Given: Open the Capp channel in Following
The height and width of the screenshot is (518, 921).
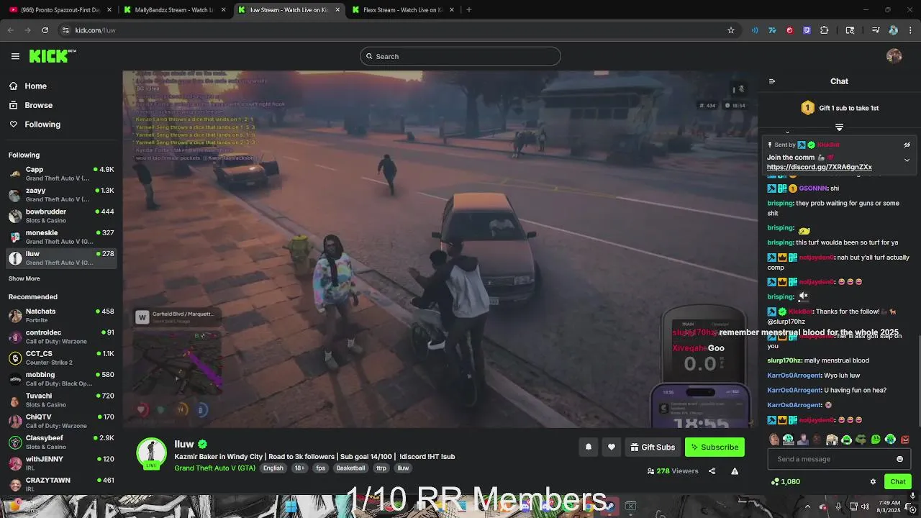Looking at the screenshot, I should (60, 173).
